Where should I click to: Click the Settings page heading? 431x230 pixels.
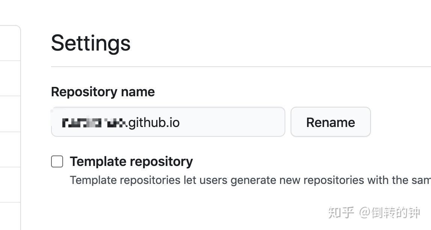point(90,43)
